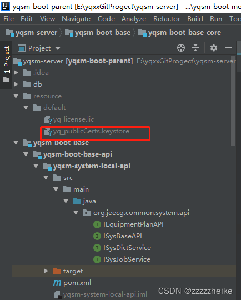Select the ISysDictService file name
Image resolution: width=241 pixels, height=300 pixels.
tap(127, 248)
